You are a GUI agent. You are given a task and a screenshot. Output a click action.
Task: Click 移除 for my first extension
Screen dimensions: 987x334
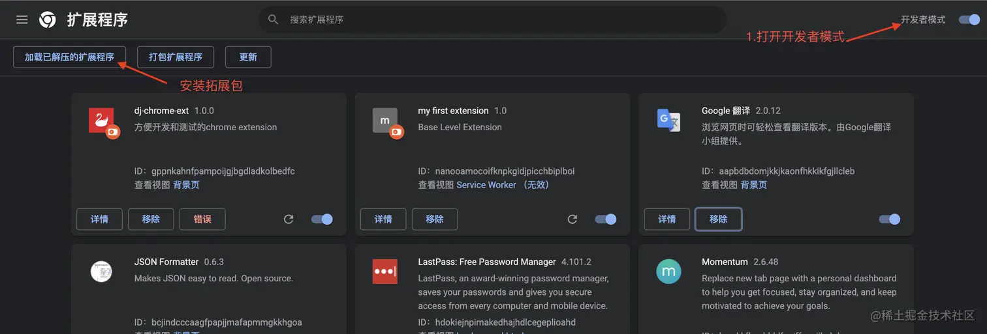pyautogui.click(x=435, y=219)
